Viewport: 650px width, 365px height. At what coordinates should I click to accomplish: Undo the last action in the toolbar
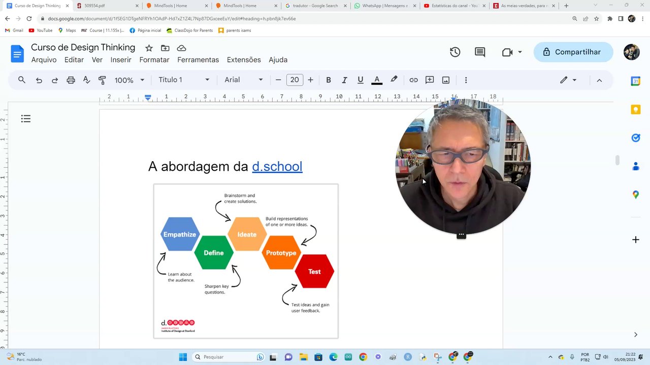click(39, 80)
